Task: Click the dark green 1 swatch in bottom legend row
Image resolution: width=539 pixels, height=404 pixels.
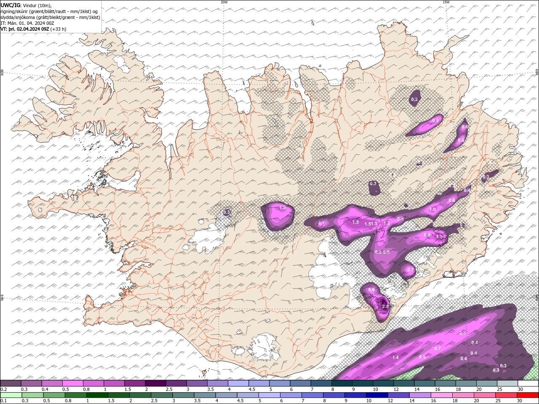Action: 97,395
